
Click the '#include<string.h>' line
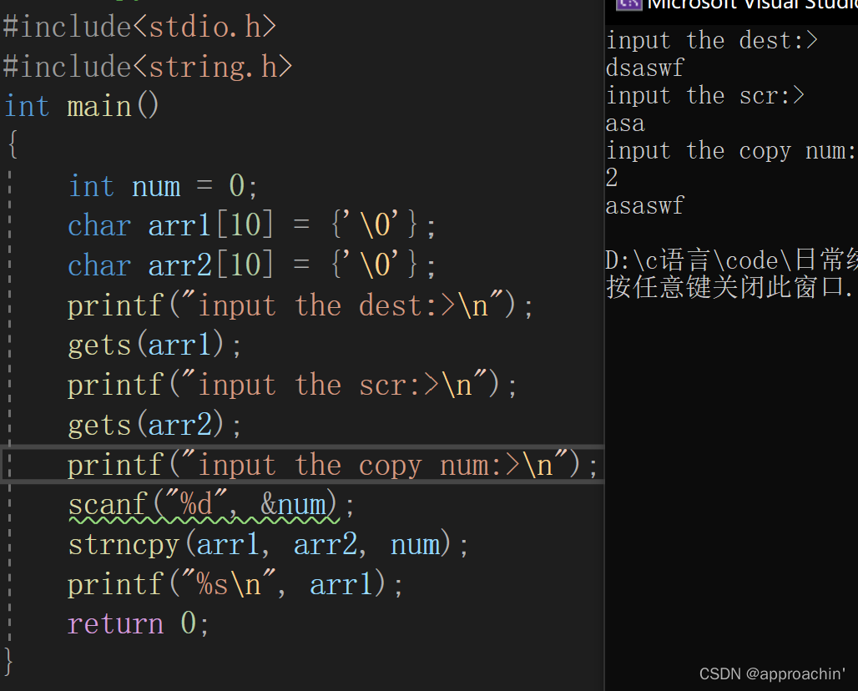coord(148,67)
